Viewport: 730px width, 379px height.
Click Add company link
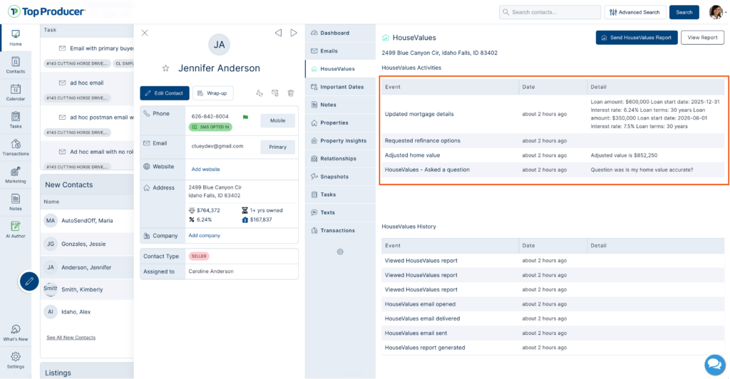[x=205, y=236]
